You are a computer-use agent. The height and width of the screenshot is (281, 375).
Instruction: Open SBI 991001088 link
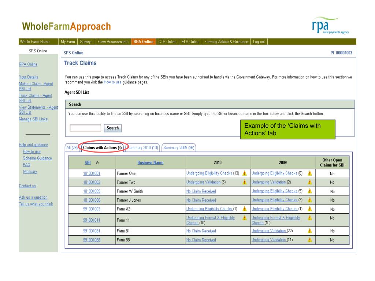[x=92, y=240]
